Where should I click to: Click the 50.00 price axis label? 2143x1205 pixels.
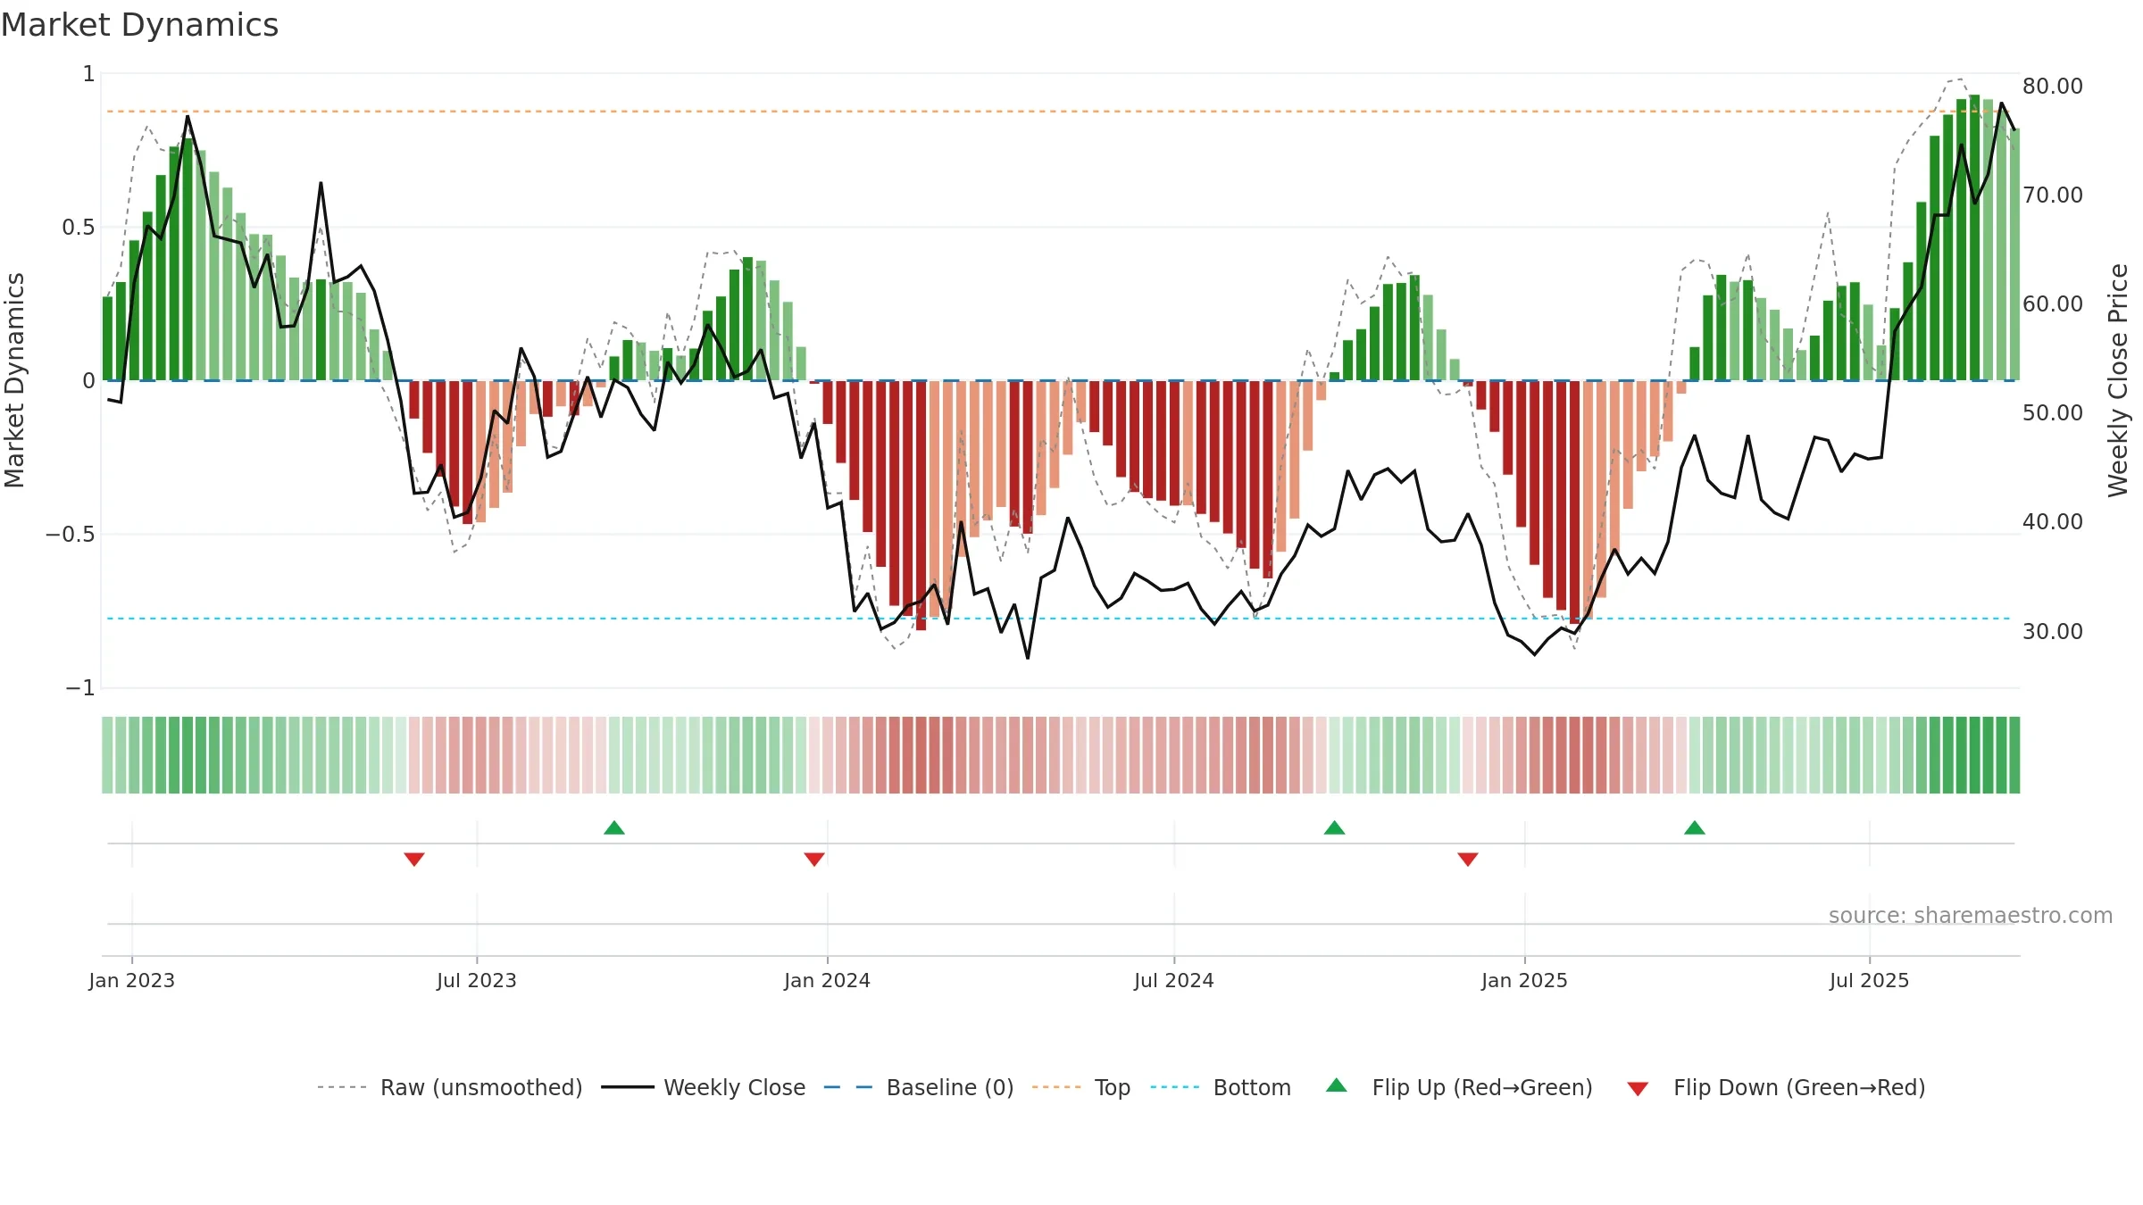click(2053, 413)
